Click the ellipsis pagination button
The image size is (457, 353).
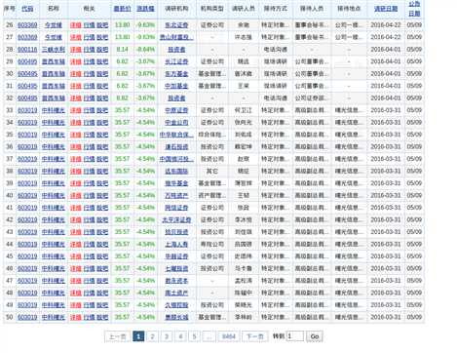209,336
